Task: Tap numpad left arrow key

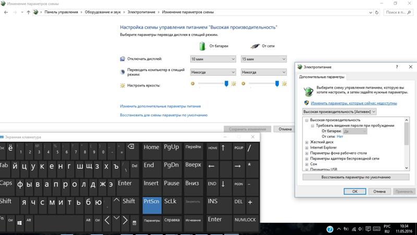Action: pyautogui.click(x=212, y=166)
